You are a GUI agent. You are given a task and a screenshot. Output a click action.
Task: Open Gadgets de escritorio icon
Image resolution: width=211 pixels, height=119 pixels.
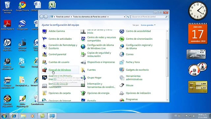122,70
